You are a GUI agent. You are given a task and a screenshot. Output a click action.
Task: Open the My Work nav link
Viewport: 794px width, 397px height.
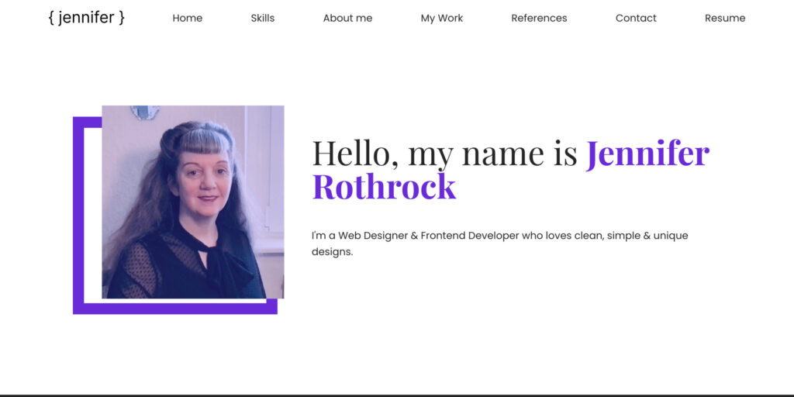(x=441, y=18)
